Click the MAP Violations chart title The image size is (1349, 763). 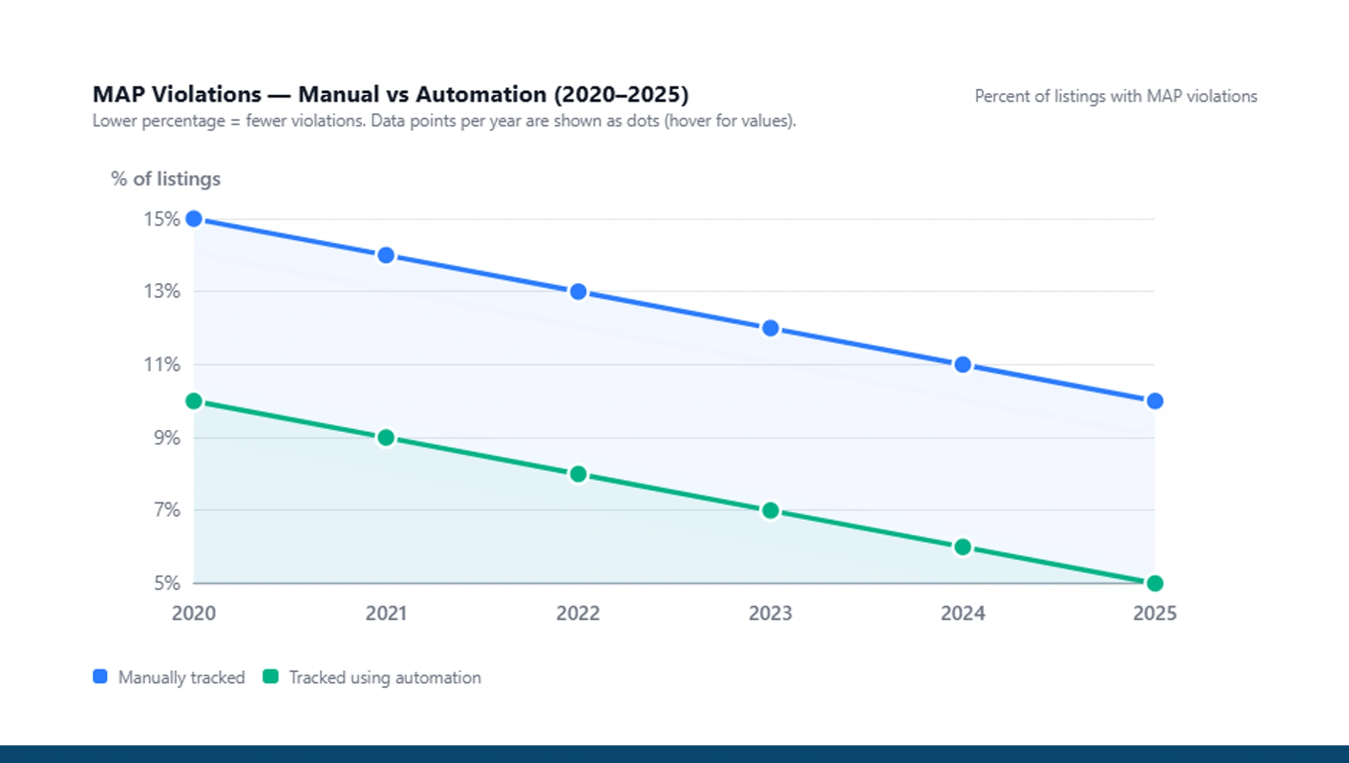click(390, 95)
